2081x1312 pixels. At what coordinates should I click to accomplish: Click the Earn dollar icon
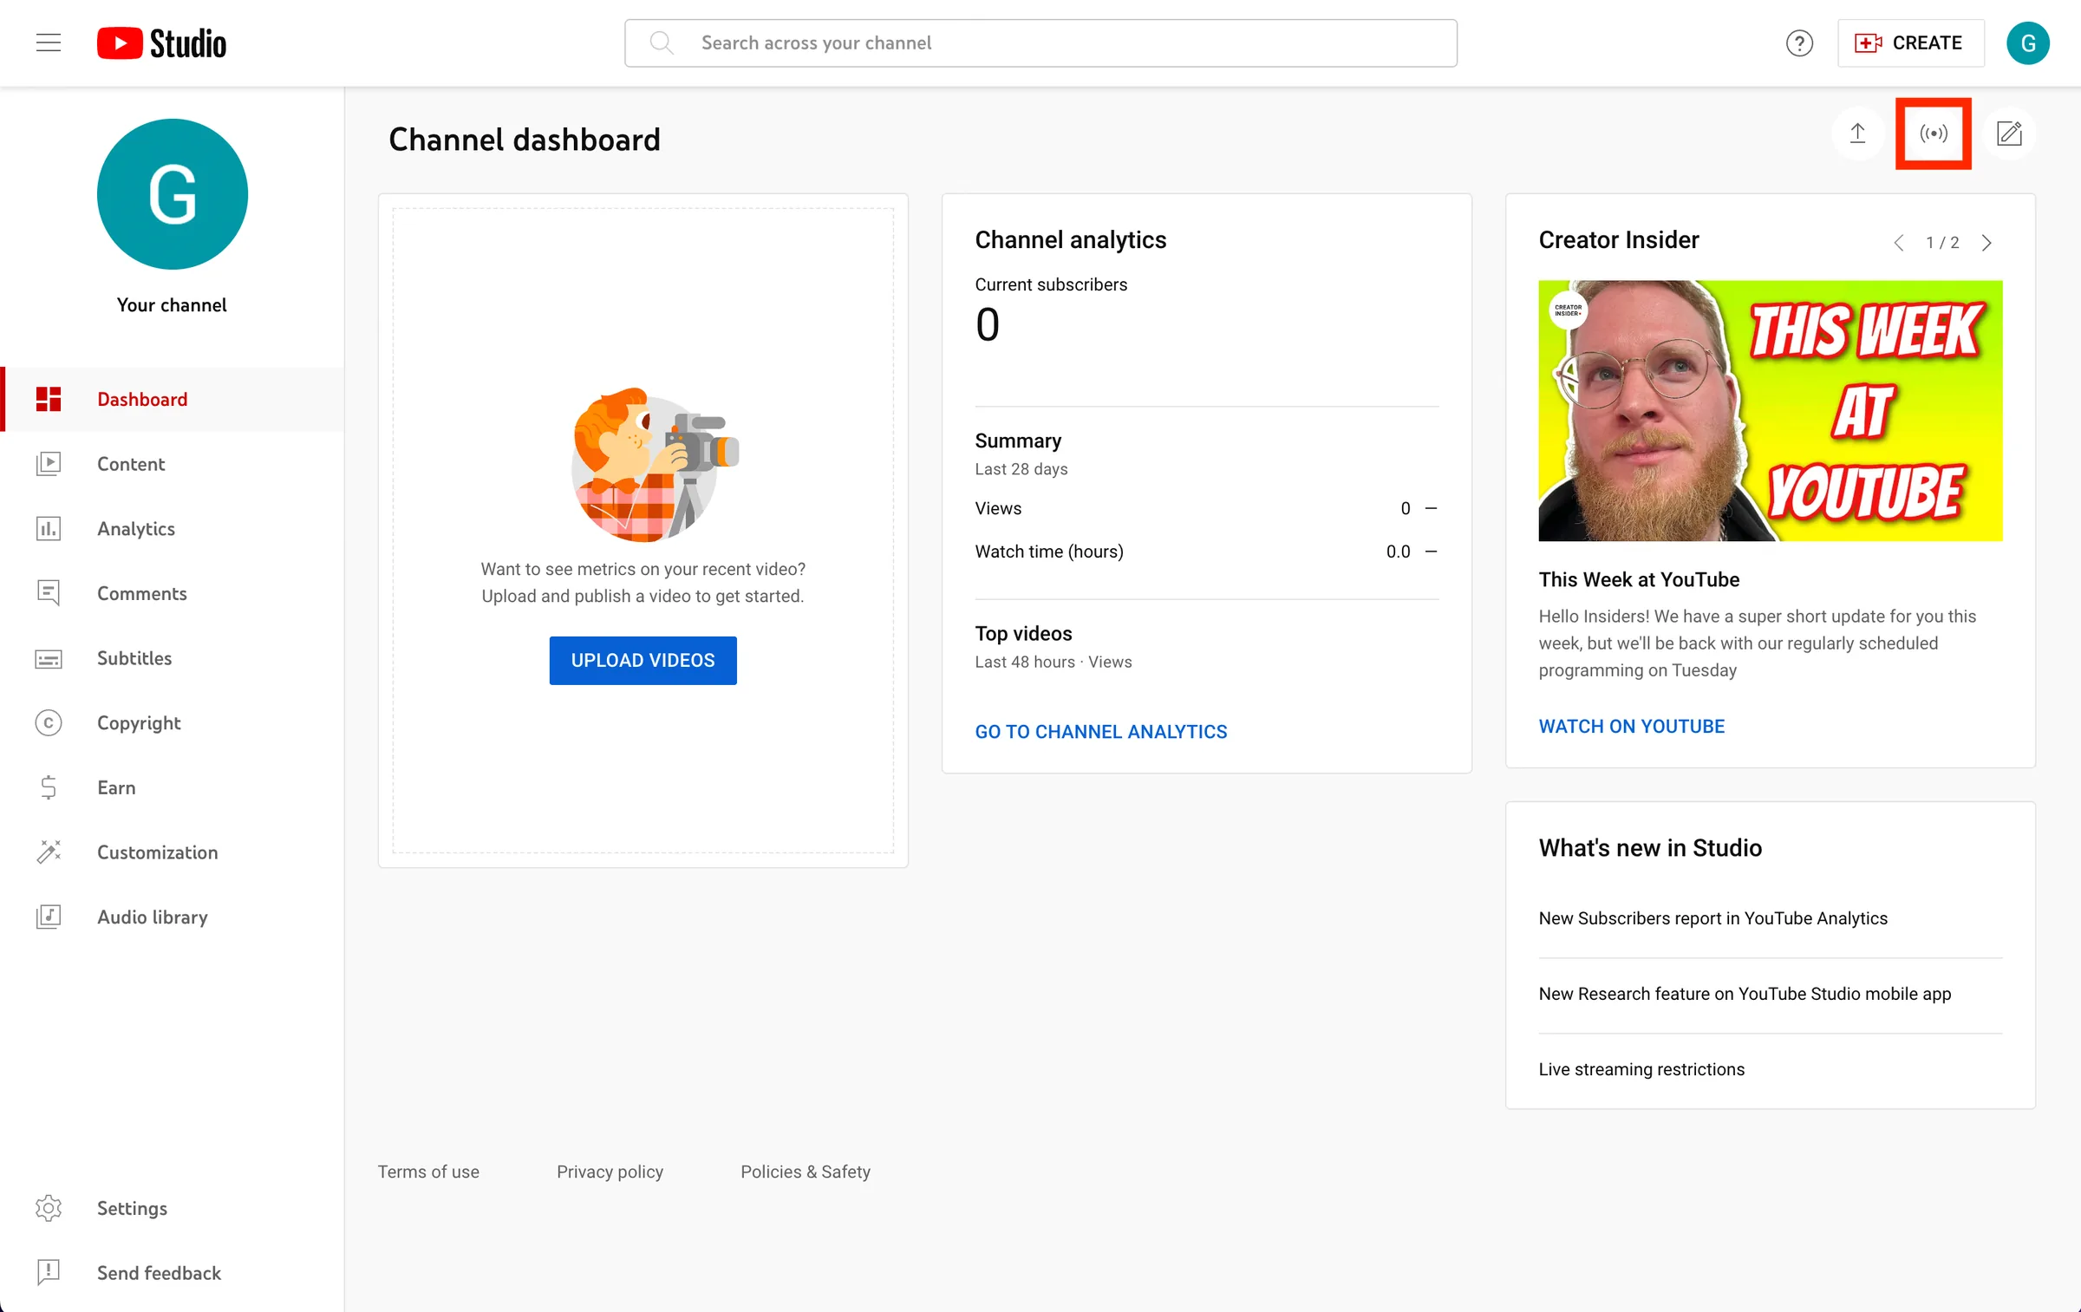[x=49, y=787]
